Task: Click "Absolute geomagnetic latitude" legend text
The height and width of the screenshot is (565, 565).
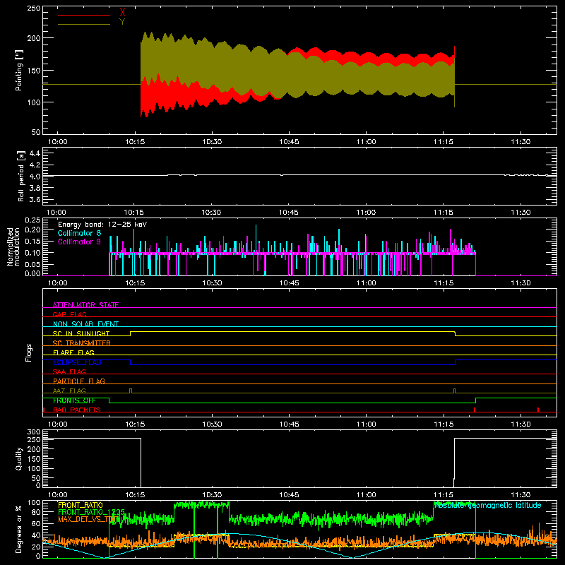Action: tap(488, 505)
